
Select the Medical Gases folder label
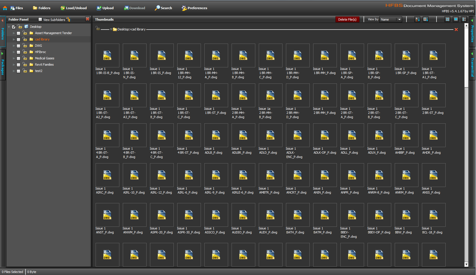(x=44, y=58)
